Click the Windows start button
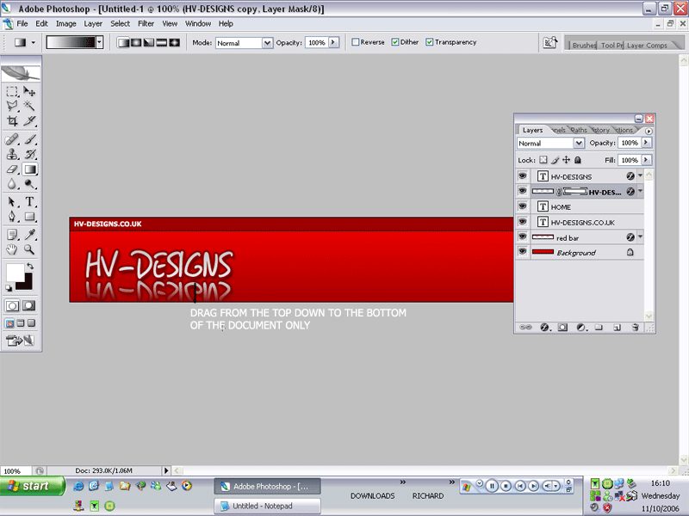The width and height of the screenshot is (689, 516). pos(33,486)
